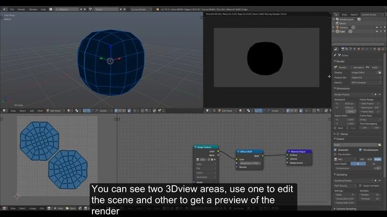Select the Cube object in outliner
This screenshot has height=217, width=387.
pyautogui.click(x=342, y=31)
